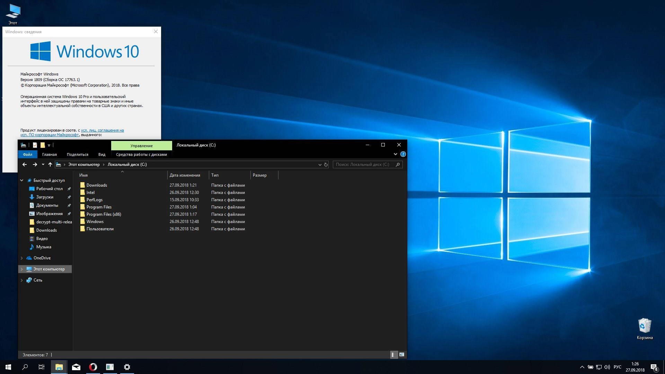Expand the address bar history dropdown
Viewport: 665px width, 374px height.
click(320, 165)
